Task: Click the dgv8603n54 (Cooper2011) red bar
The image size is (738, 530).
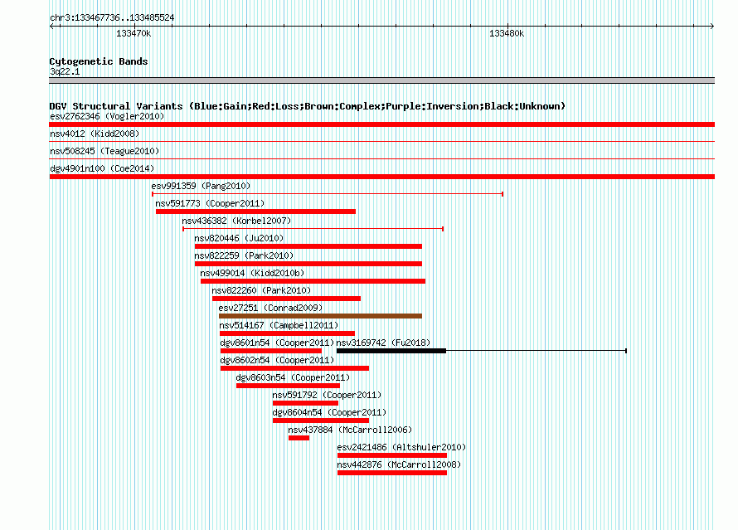Action: click(288, 386)
